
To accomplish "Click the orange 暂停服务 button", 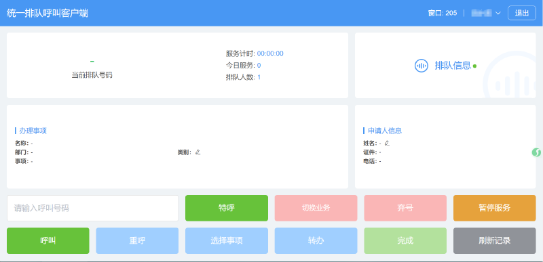I will pyautogui.click(x=495, y=208).
